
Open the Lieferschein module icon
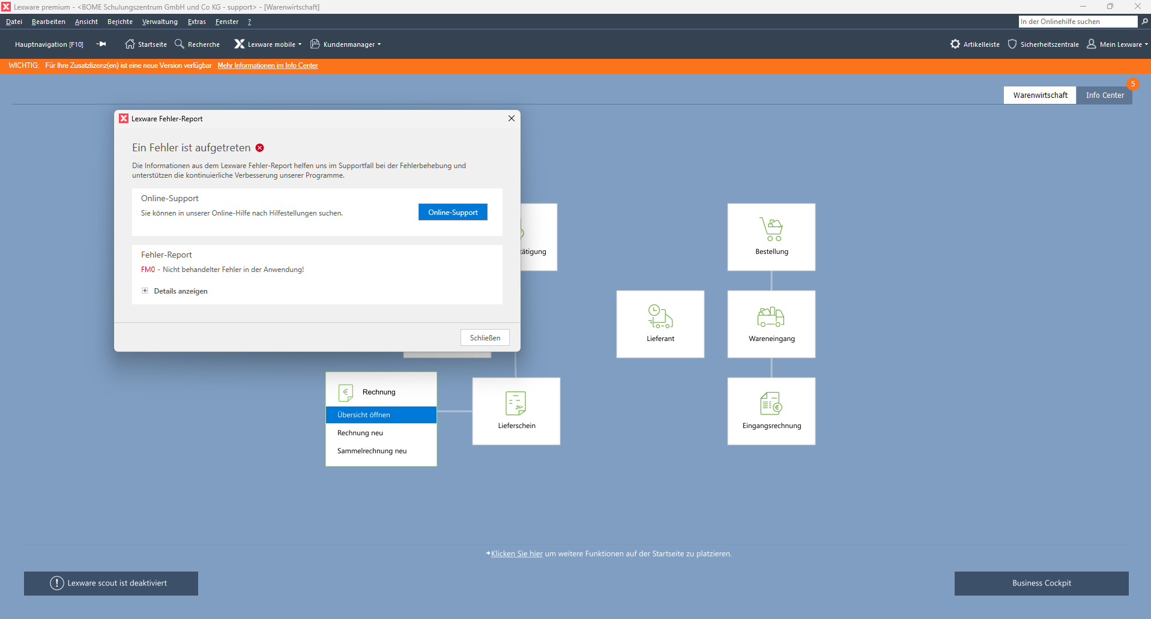(x=516, y=411)
